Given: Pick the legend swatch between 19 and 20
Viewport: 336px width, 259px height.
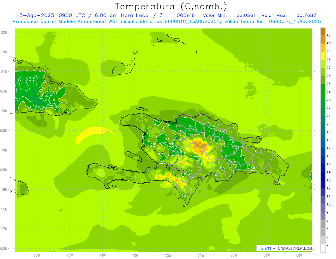Looking at the screenshot, I should click(x=323, y=128).
